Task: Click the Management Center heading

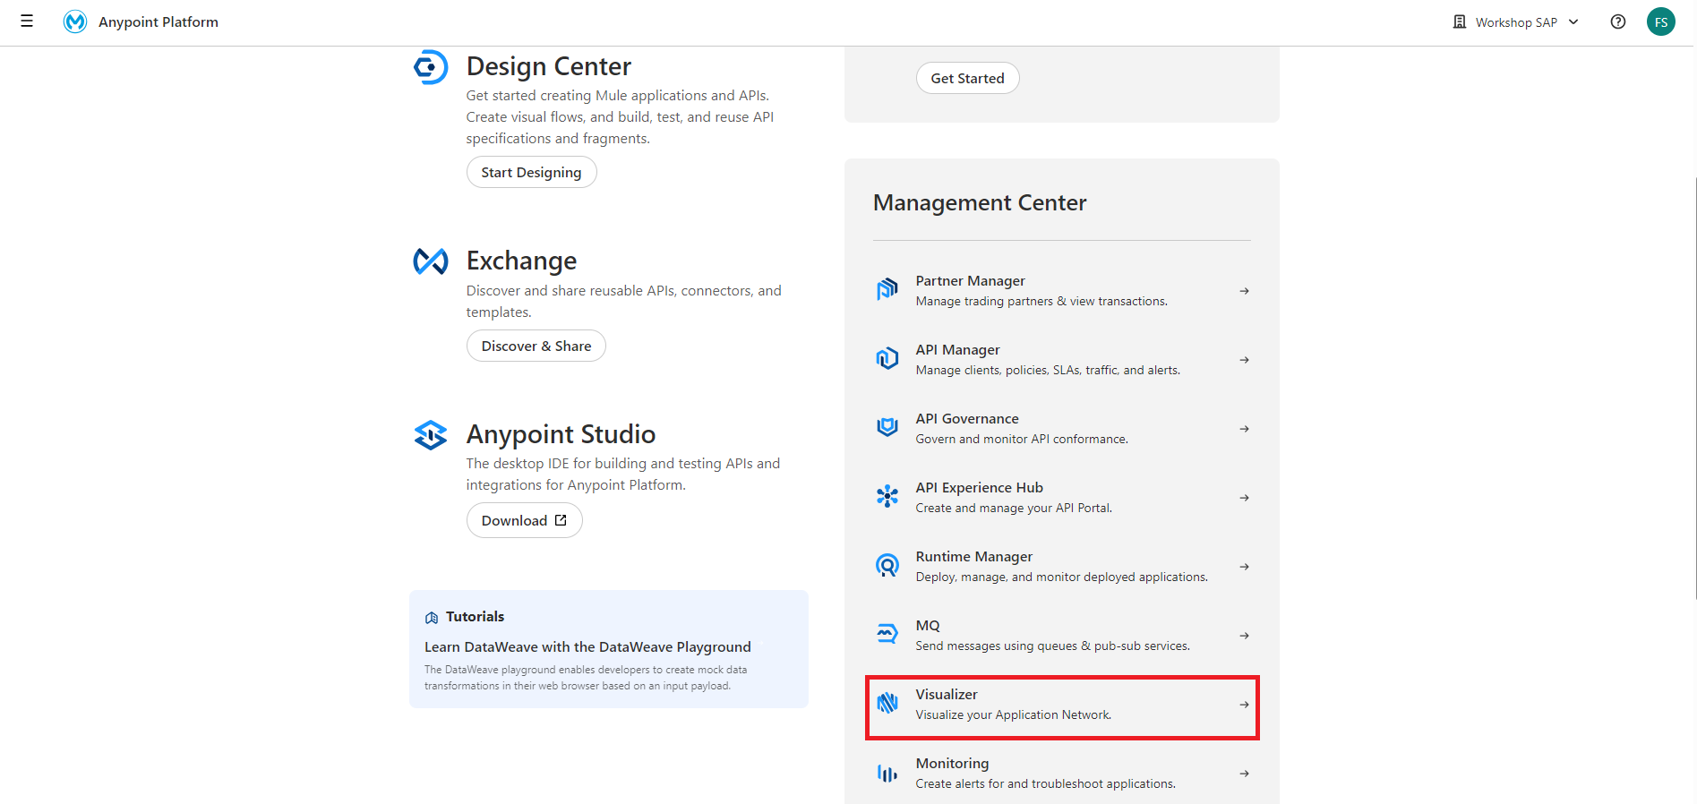Action: [x=980, y=203]
